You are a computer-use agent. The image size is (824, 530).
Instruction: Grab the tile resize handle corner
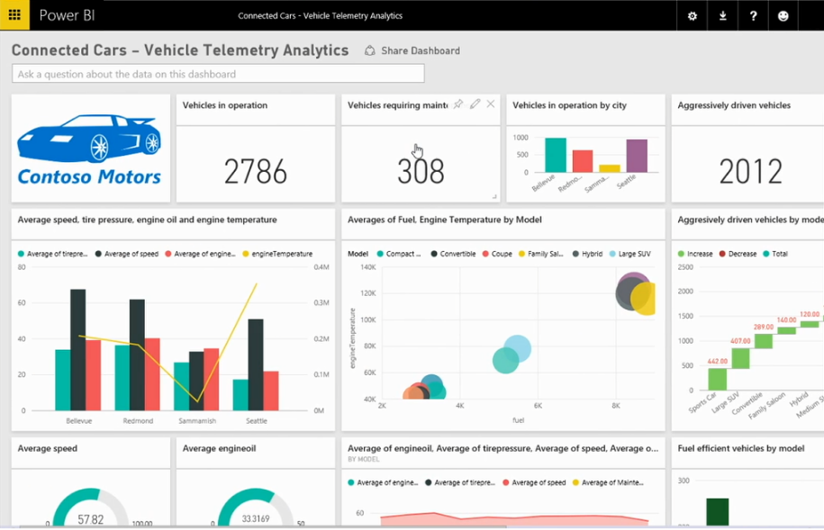coord(494,196)
